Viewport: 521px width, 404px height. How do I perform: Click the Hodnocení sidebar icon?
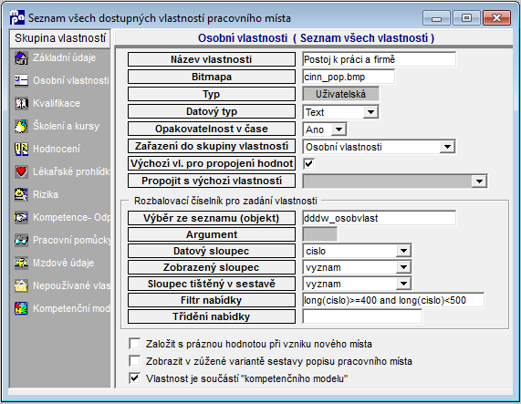tap(21, 149)
